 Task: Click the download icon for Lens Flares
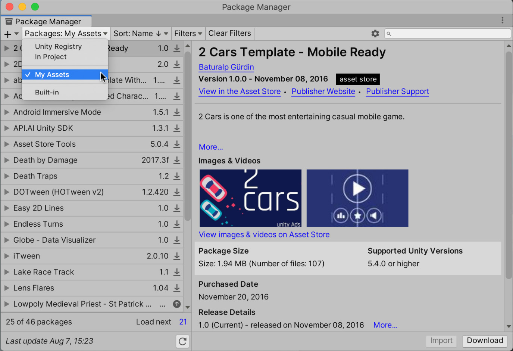tap(177, 288)
